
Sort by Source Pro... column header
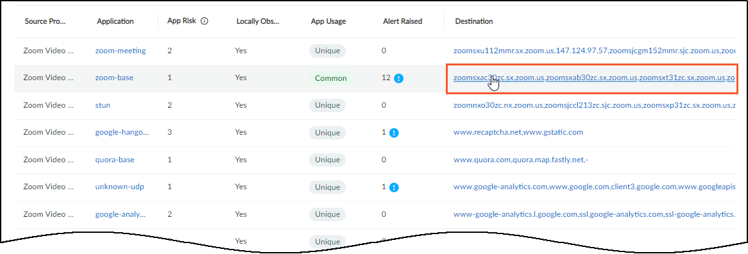click(x=45, y=21)
